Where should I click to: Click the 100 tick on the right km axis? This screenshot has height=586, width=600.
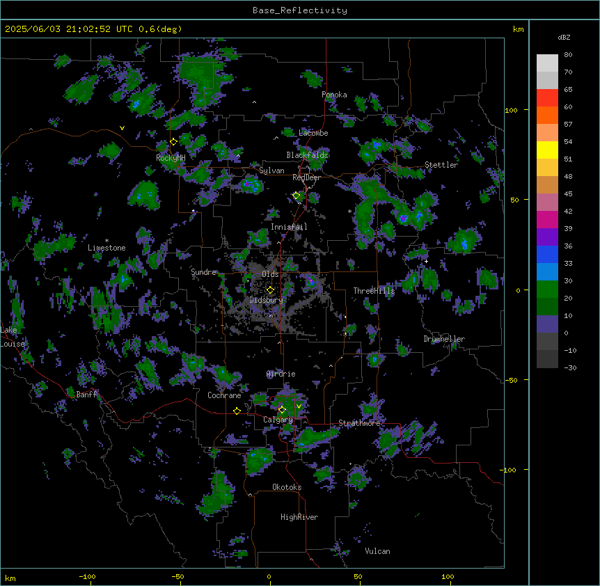(511, 110)
